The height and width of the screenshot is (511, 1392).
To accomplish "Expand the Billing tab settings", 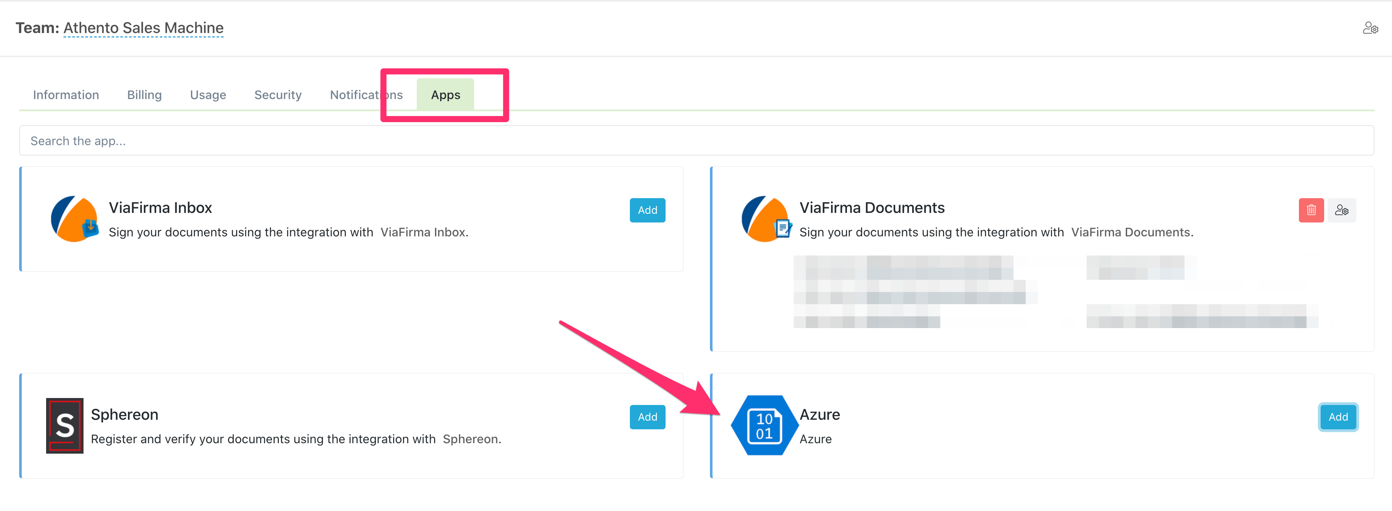I will (144, 95).
